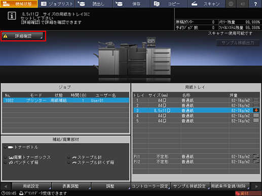Click tray 4 paper level indicator icon
The image size is (262, 196).
pos(256,115)
